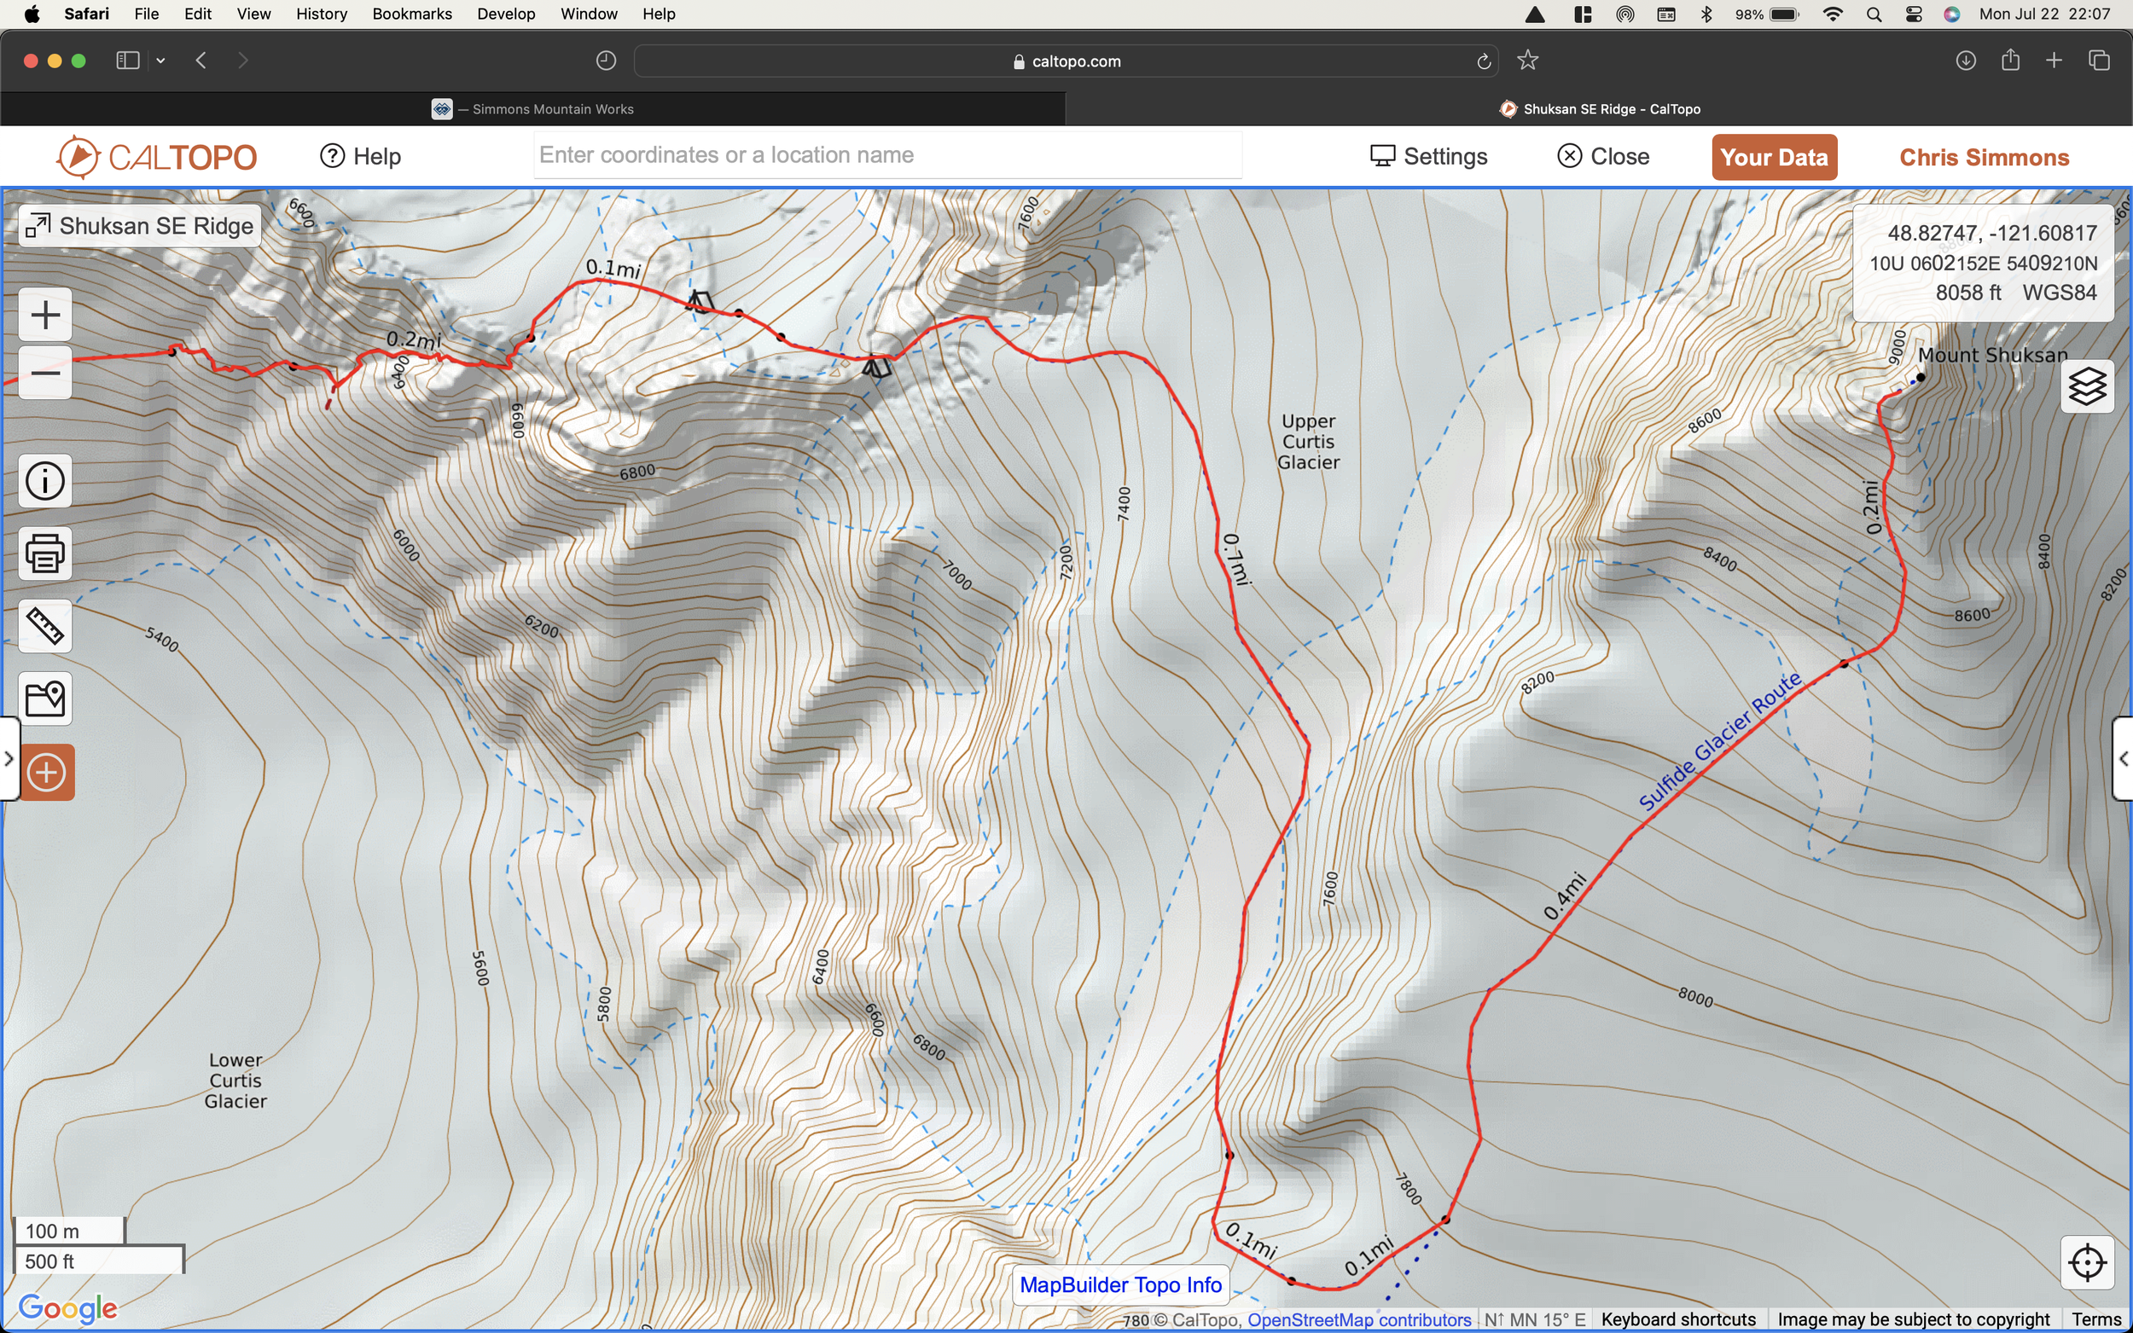This screenshot has width=2133, height=1333.
Task: Toggle the Safari sidebar button
Action: click(x=128, y=60)
